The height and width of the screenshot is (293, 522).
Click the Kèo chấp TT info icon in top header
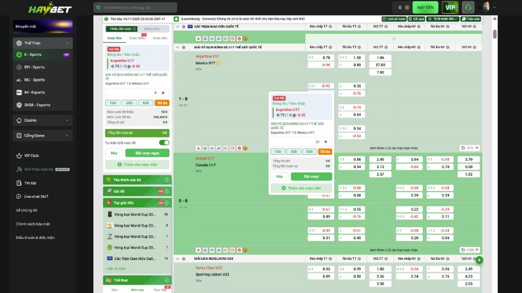tap(330, 27)
